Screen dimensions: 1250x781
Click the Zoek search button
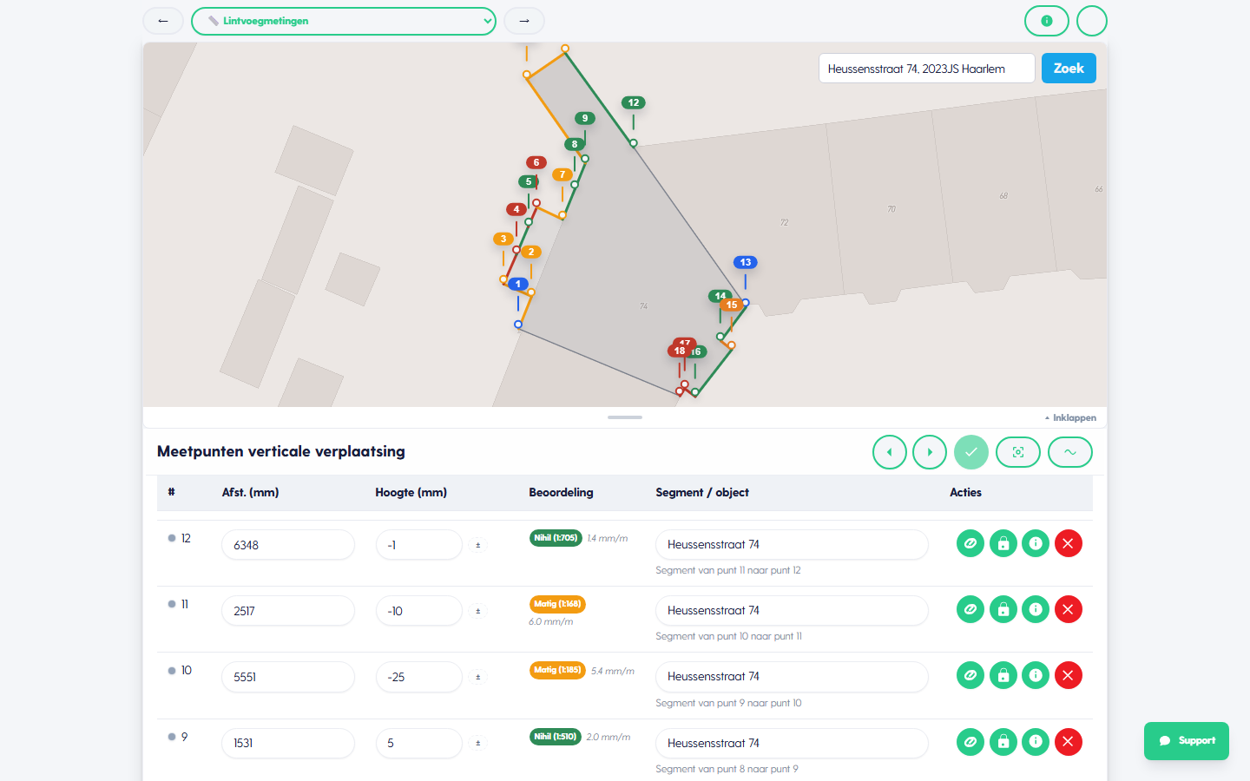point(1069,69)
